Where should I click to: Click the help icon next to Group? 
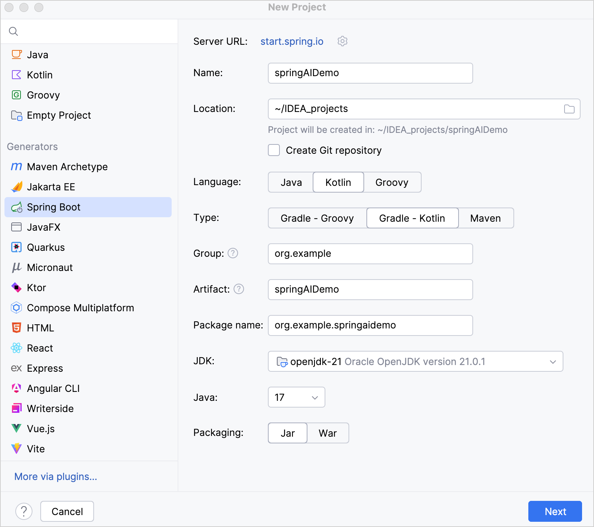(x=233, y=253)
